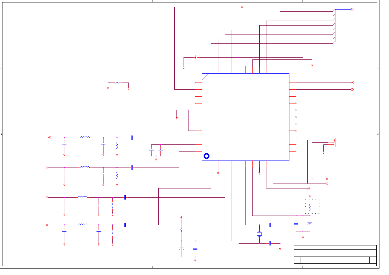Select the dashed-box resistor on the right side

pyautogui.click(x=310, y=207)
